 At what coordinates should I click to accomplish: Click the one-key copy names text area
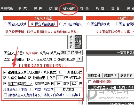(110, 64)
